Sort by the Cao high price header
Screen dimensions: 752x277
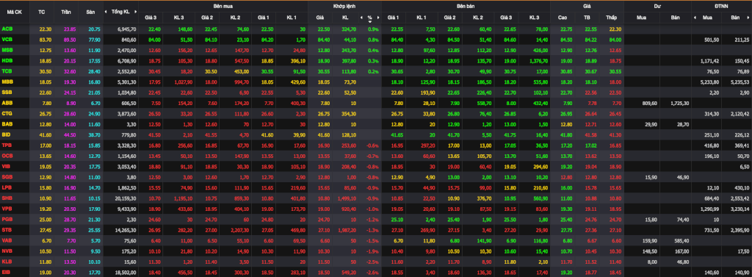point(562,18)
